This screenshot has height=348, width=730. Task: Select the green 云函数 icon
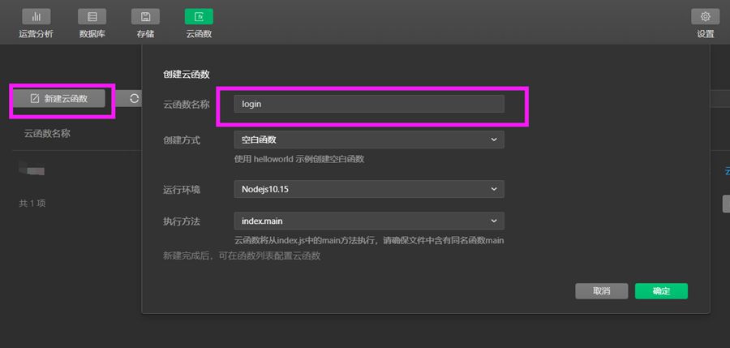(199, 16)
